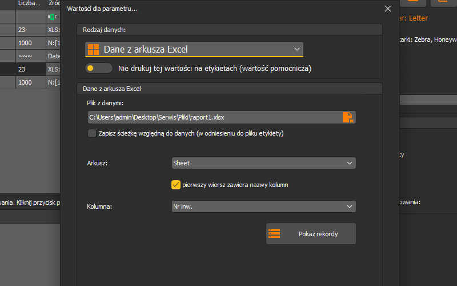This screenshot has width=457, height=286.
Task: Select the first table row with 23
Action: coord(30,30)
